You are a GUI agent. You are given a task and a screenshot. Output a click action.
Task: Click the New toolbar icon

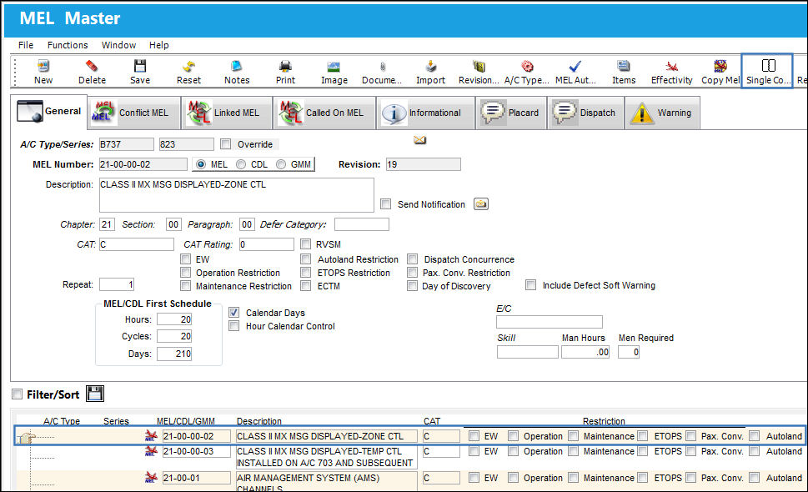pos(43,72)
